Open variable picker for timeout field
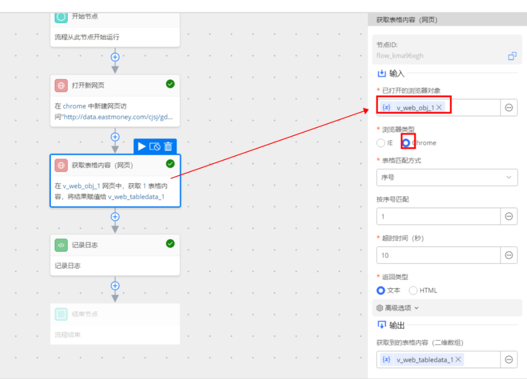The width and height of the screenshot is (527, 379). pyautogui.click(x=509, y=255)
